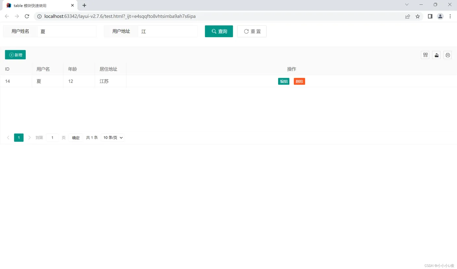Viewport: 457px width, 269px height.
Task: Go back using browser back arrow
Action: coord(7,16)
